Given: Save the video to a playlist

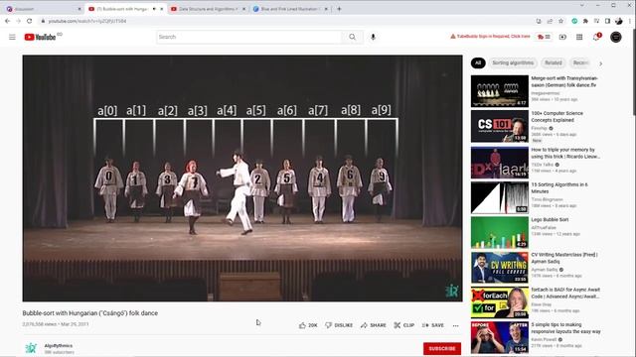Looking at the screenshot, I should [433, 325].
